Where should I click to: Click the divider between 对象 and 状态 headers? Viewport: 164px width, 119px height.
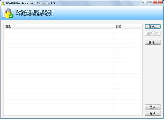pyautogui.click(x=114, y=27)
